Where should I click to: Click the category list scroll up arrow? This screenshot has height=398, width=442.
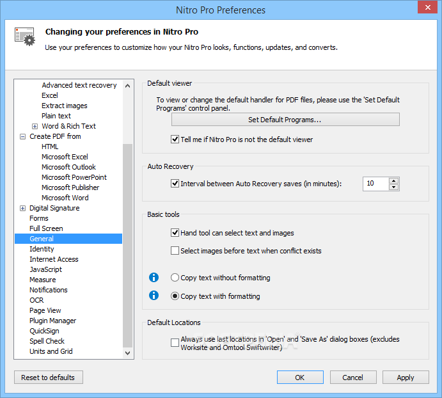coord(128,86)
